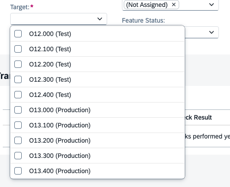Viewport: 230px width, 187px height.
Task: Check the O12.300 (Test) checkbox
Action: click(18, 79)
